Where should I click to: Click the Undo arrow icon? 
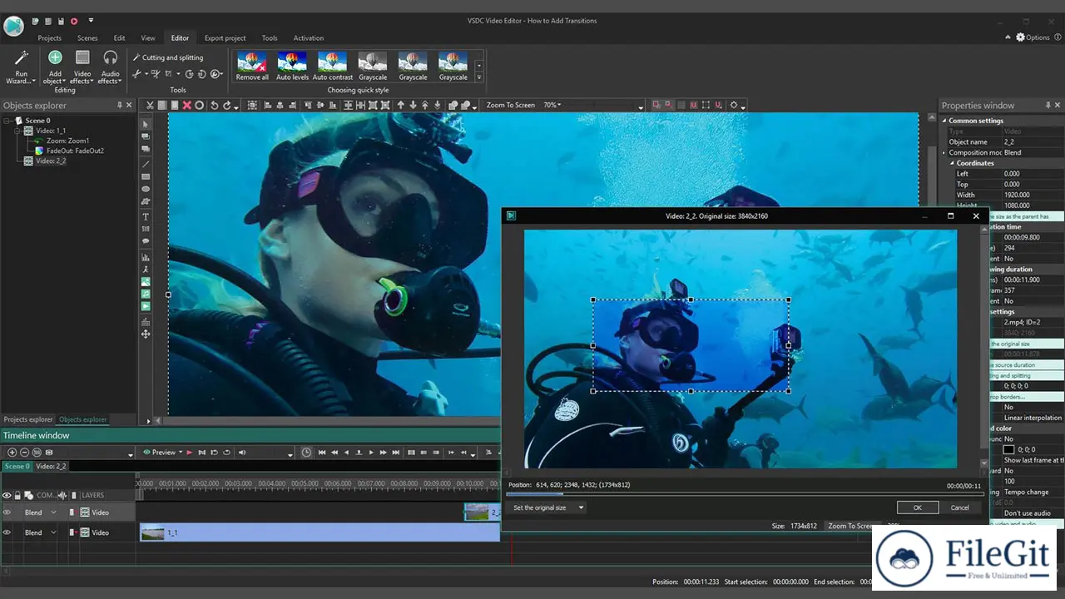[x=214, y=106]
